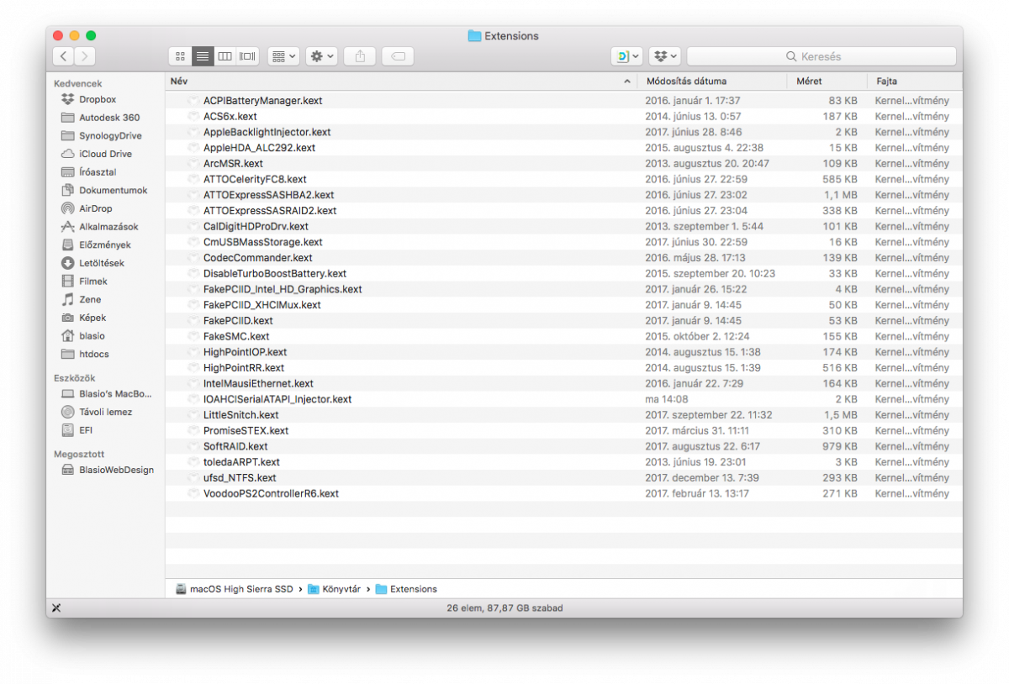
Task: Sort by the Méret column
Action: point(827,82)
